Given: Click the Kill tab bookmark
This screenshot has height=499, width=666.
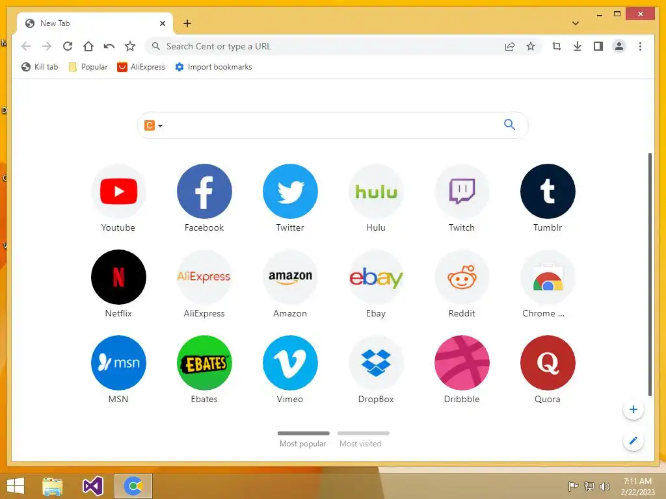Looking at the screenshot, I should point(40,67).
